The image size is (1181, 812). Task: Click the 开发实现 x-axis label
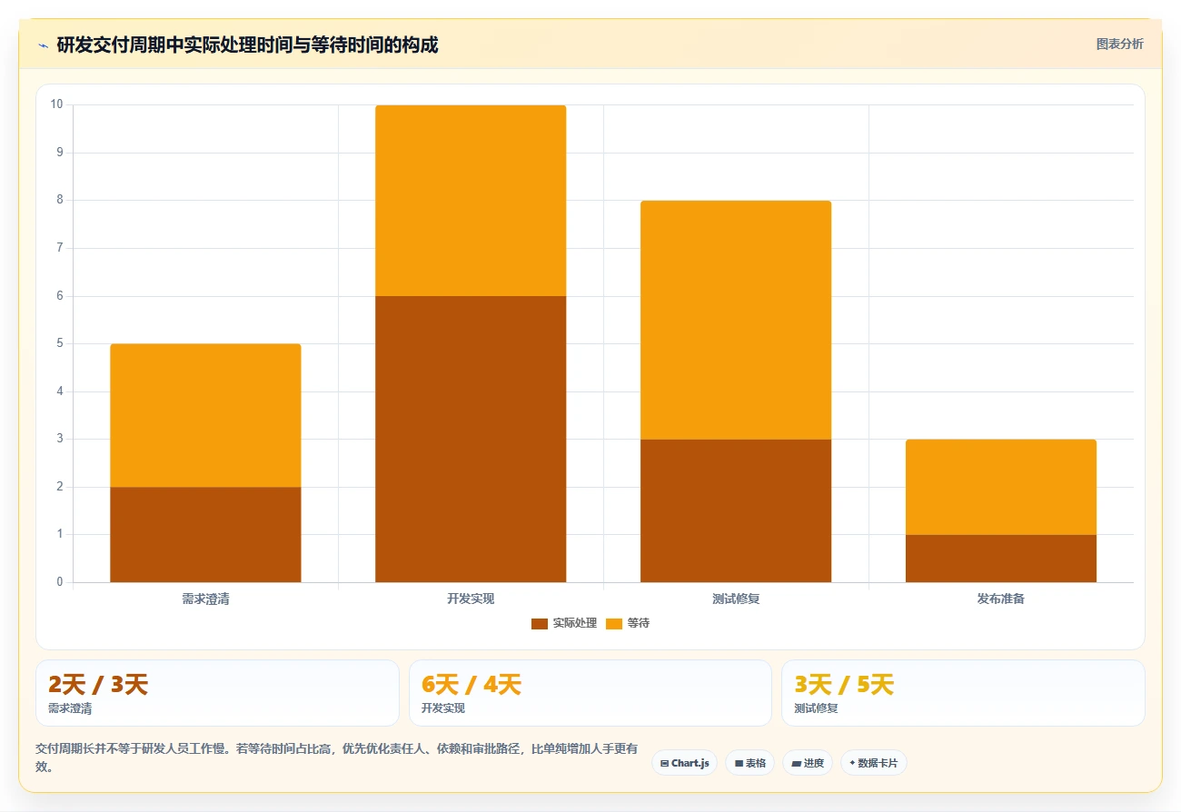pyautogui.click(x=471, y=599)
